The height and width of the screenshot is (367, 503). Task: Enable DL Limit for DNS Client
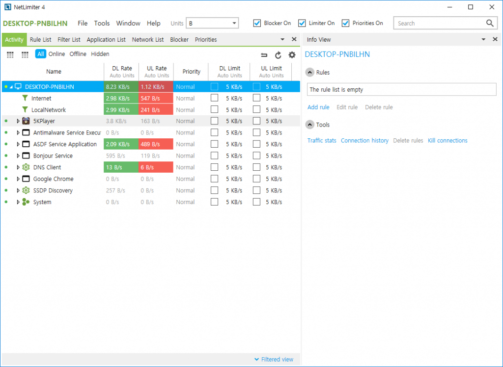click(x=214, y=167)
